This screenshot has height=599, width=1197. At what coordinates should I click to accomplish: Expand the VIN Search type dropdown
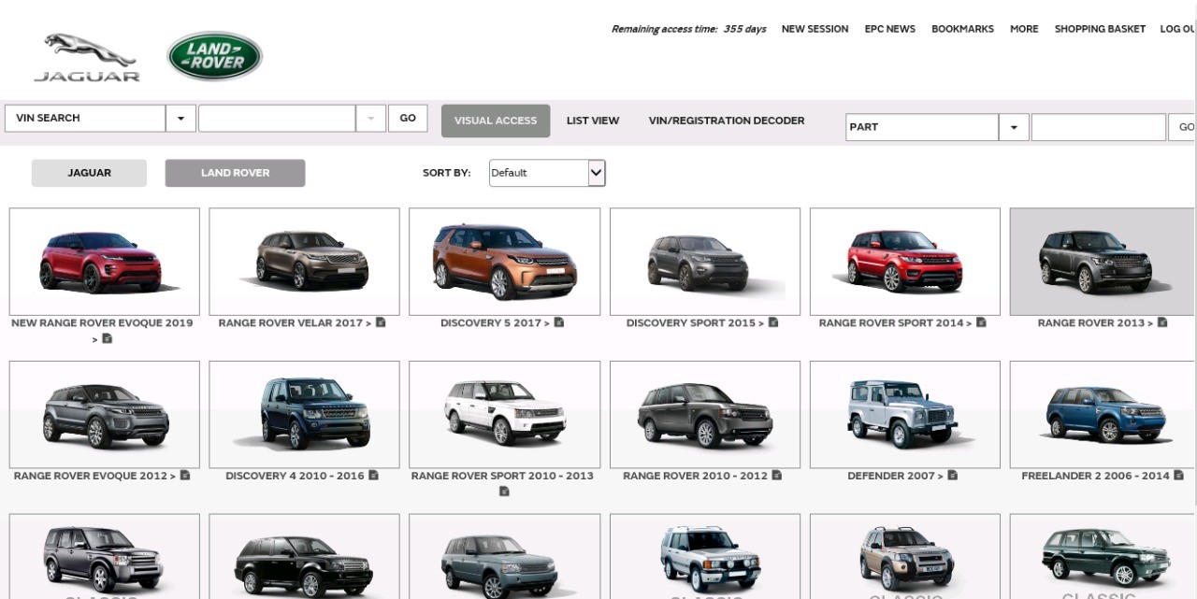click(180, 119)
